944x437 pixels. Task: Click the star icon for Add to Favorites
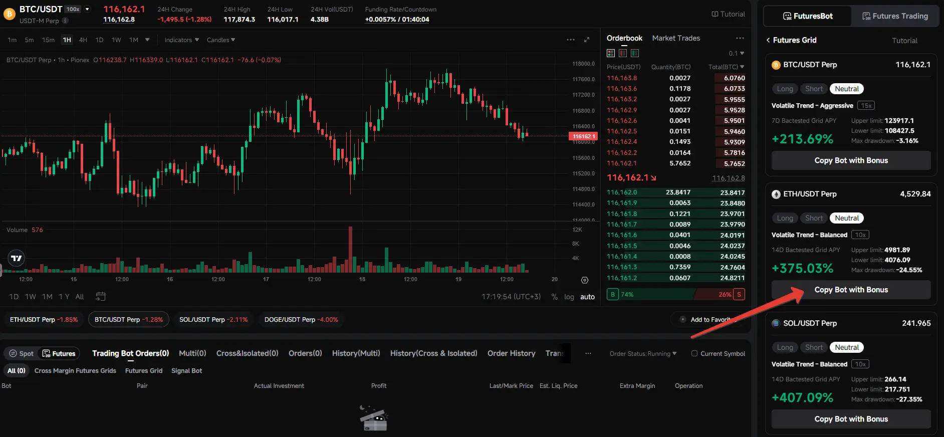pyautogui.click(x=682, y=319)
